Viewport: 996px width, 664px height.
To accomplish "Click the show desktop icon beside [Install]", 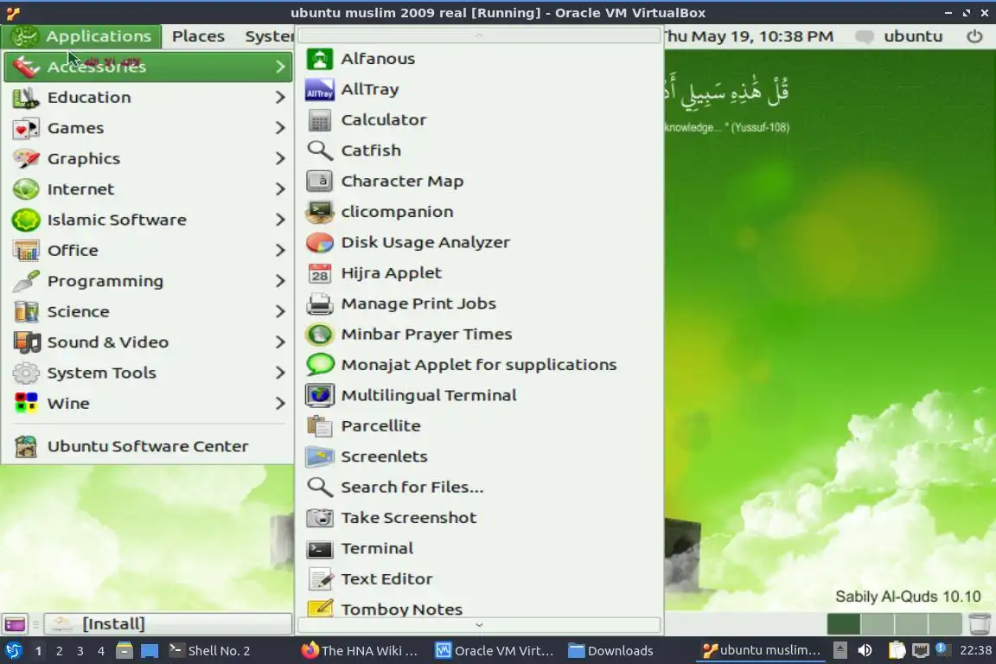I will click(x=15, y=624).
